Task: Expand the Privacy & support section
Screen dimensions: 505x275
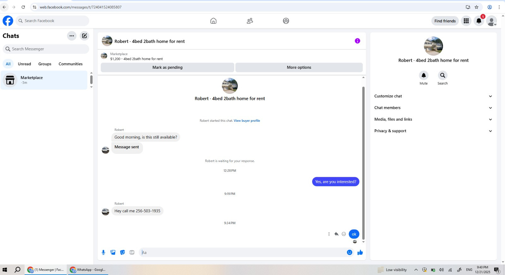Action: click(x=433, y=131)
